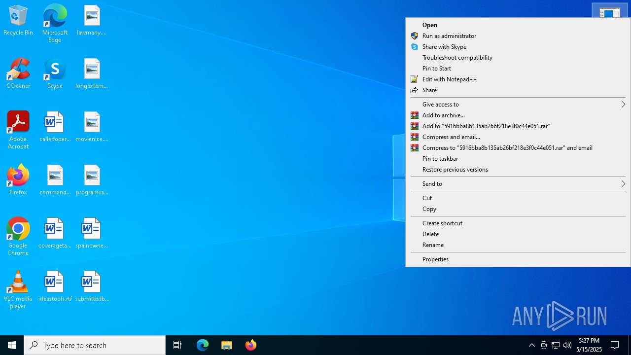Choose Compress to rar and email

518,148
